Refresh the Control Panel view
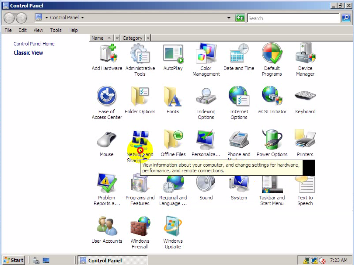 click(240, 18)
